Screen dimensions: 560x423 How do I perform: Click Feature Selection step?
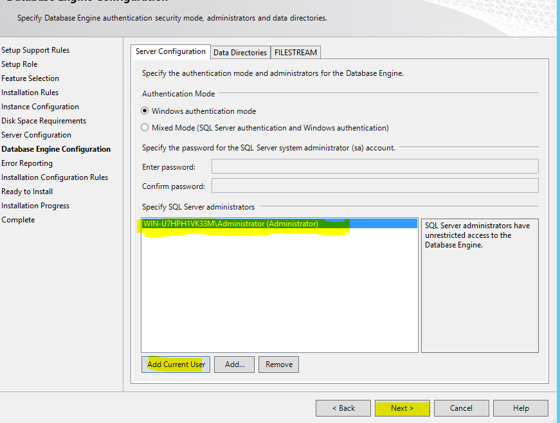click(x=30, y=78)
